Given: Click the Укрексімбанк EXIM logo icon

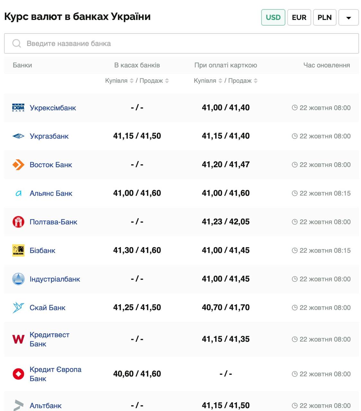Looking at the screenshot, I should [18, 108].
